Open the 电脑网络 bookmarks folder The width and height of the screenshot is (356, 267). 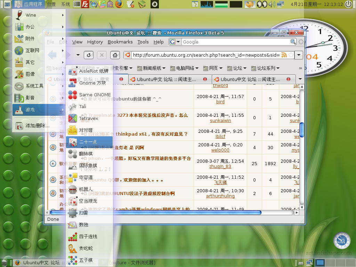(x=184, y=68)
